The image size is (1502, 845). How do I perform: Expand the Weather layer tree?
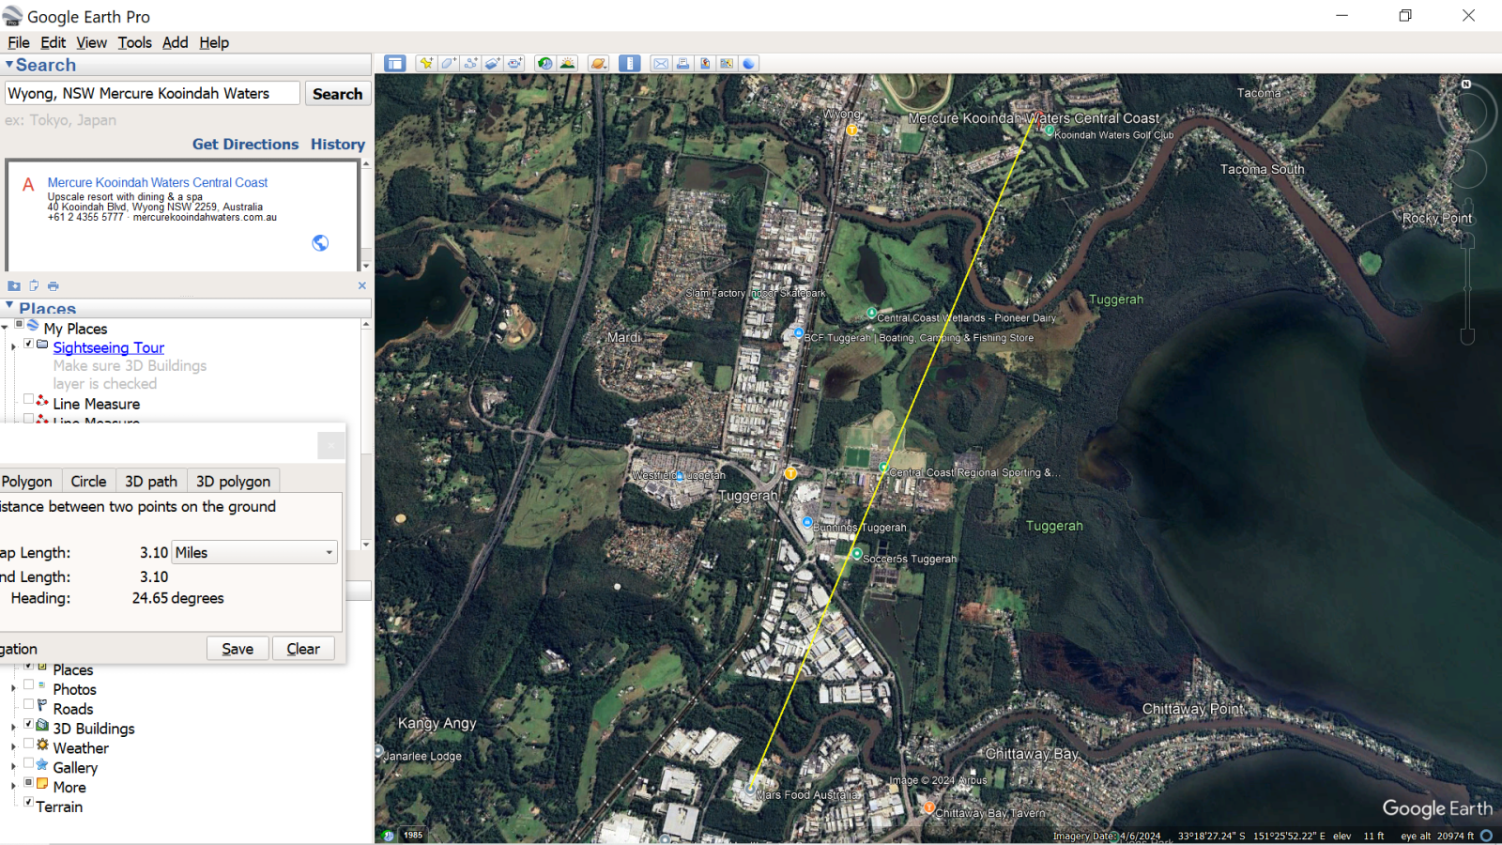pos(13,748)
